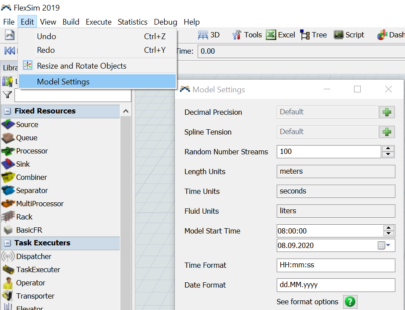Open the Length Units dropdown

336,171
